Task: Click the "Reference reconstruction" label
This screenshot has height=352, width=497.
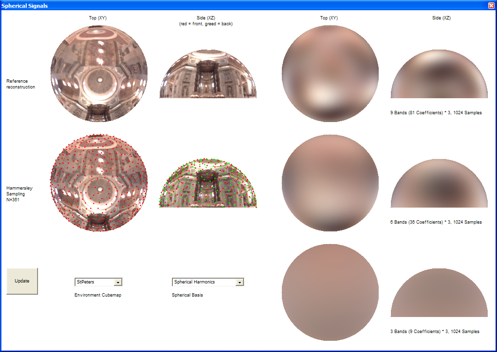Action: point(20,84)
